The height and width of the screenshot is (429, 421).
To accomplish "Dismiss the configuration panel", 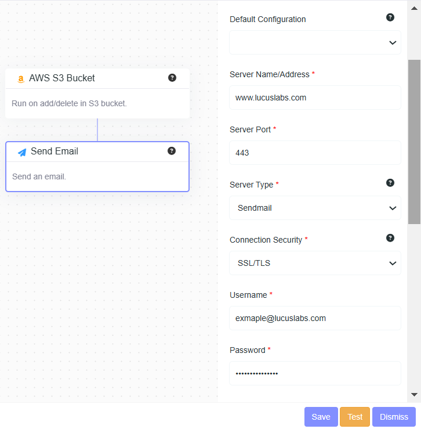I will (x=394, y=417).
